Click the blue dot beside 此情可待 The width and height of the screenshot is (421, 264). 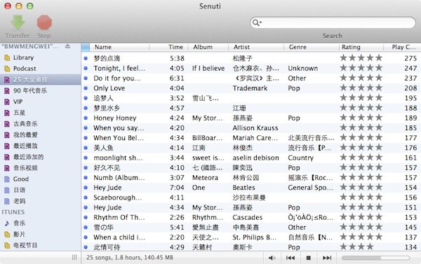pyautogui.click(x=86, y=247)
